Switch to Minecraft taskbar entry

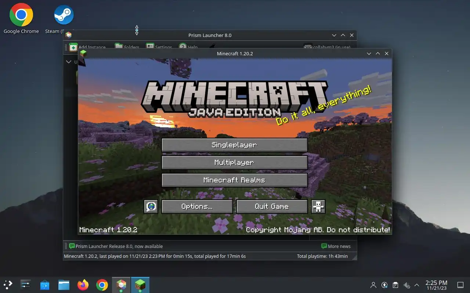point(140,285)
